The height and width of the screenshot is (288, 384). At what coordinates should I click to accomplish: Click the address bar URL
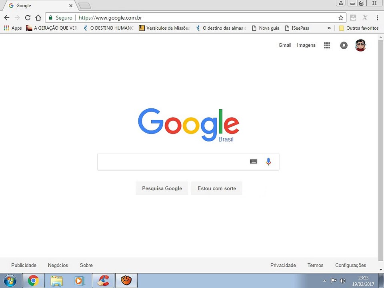(x=110, y=18)
